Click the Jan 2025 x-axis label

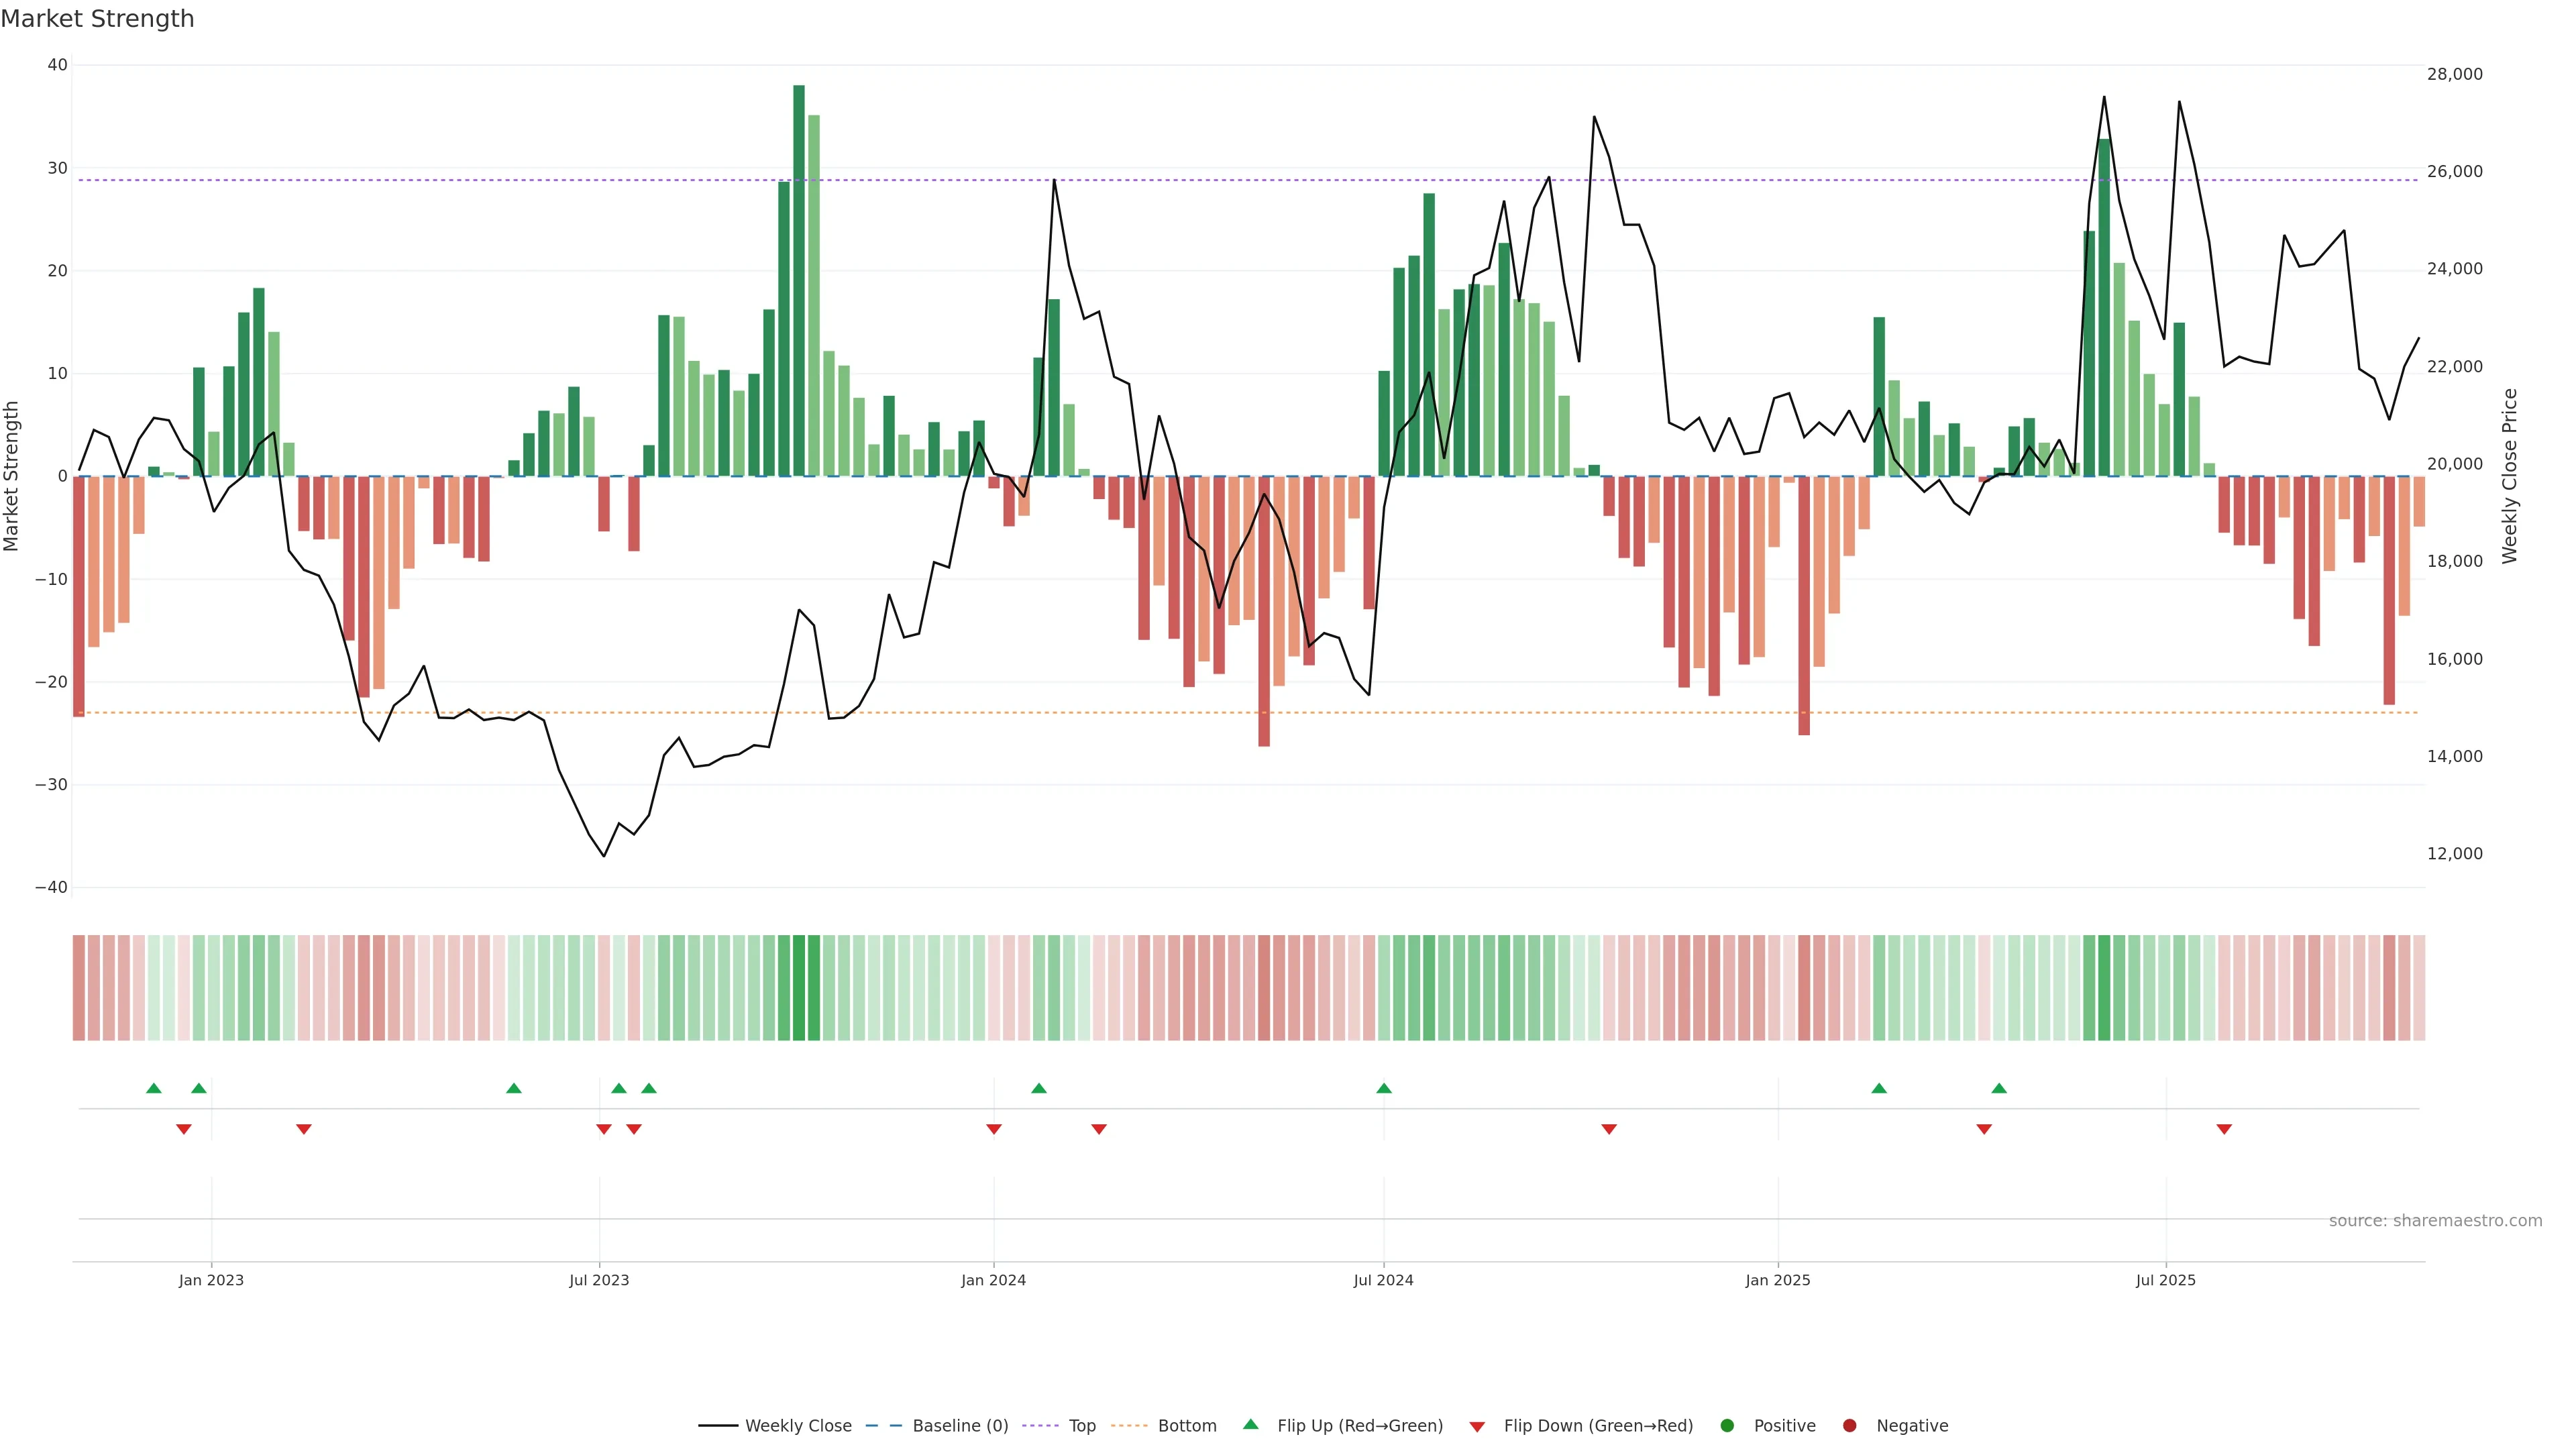pos(1778,1280)
